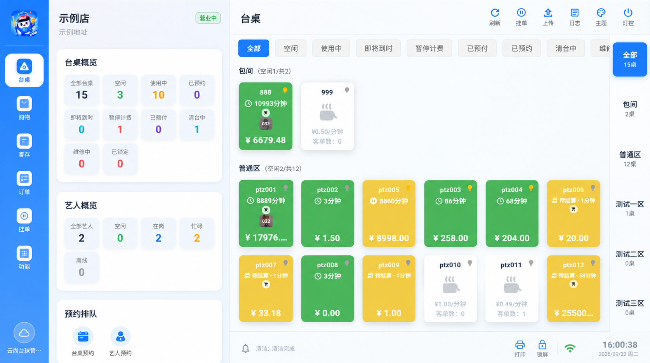
Task: Toggle the light bulb on table 888
Action: (x=285, y=90)
